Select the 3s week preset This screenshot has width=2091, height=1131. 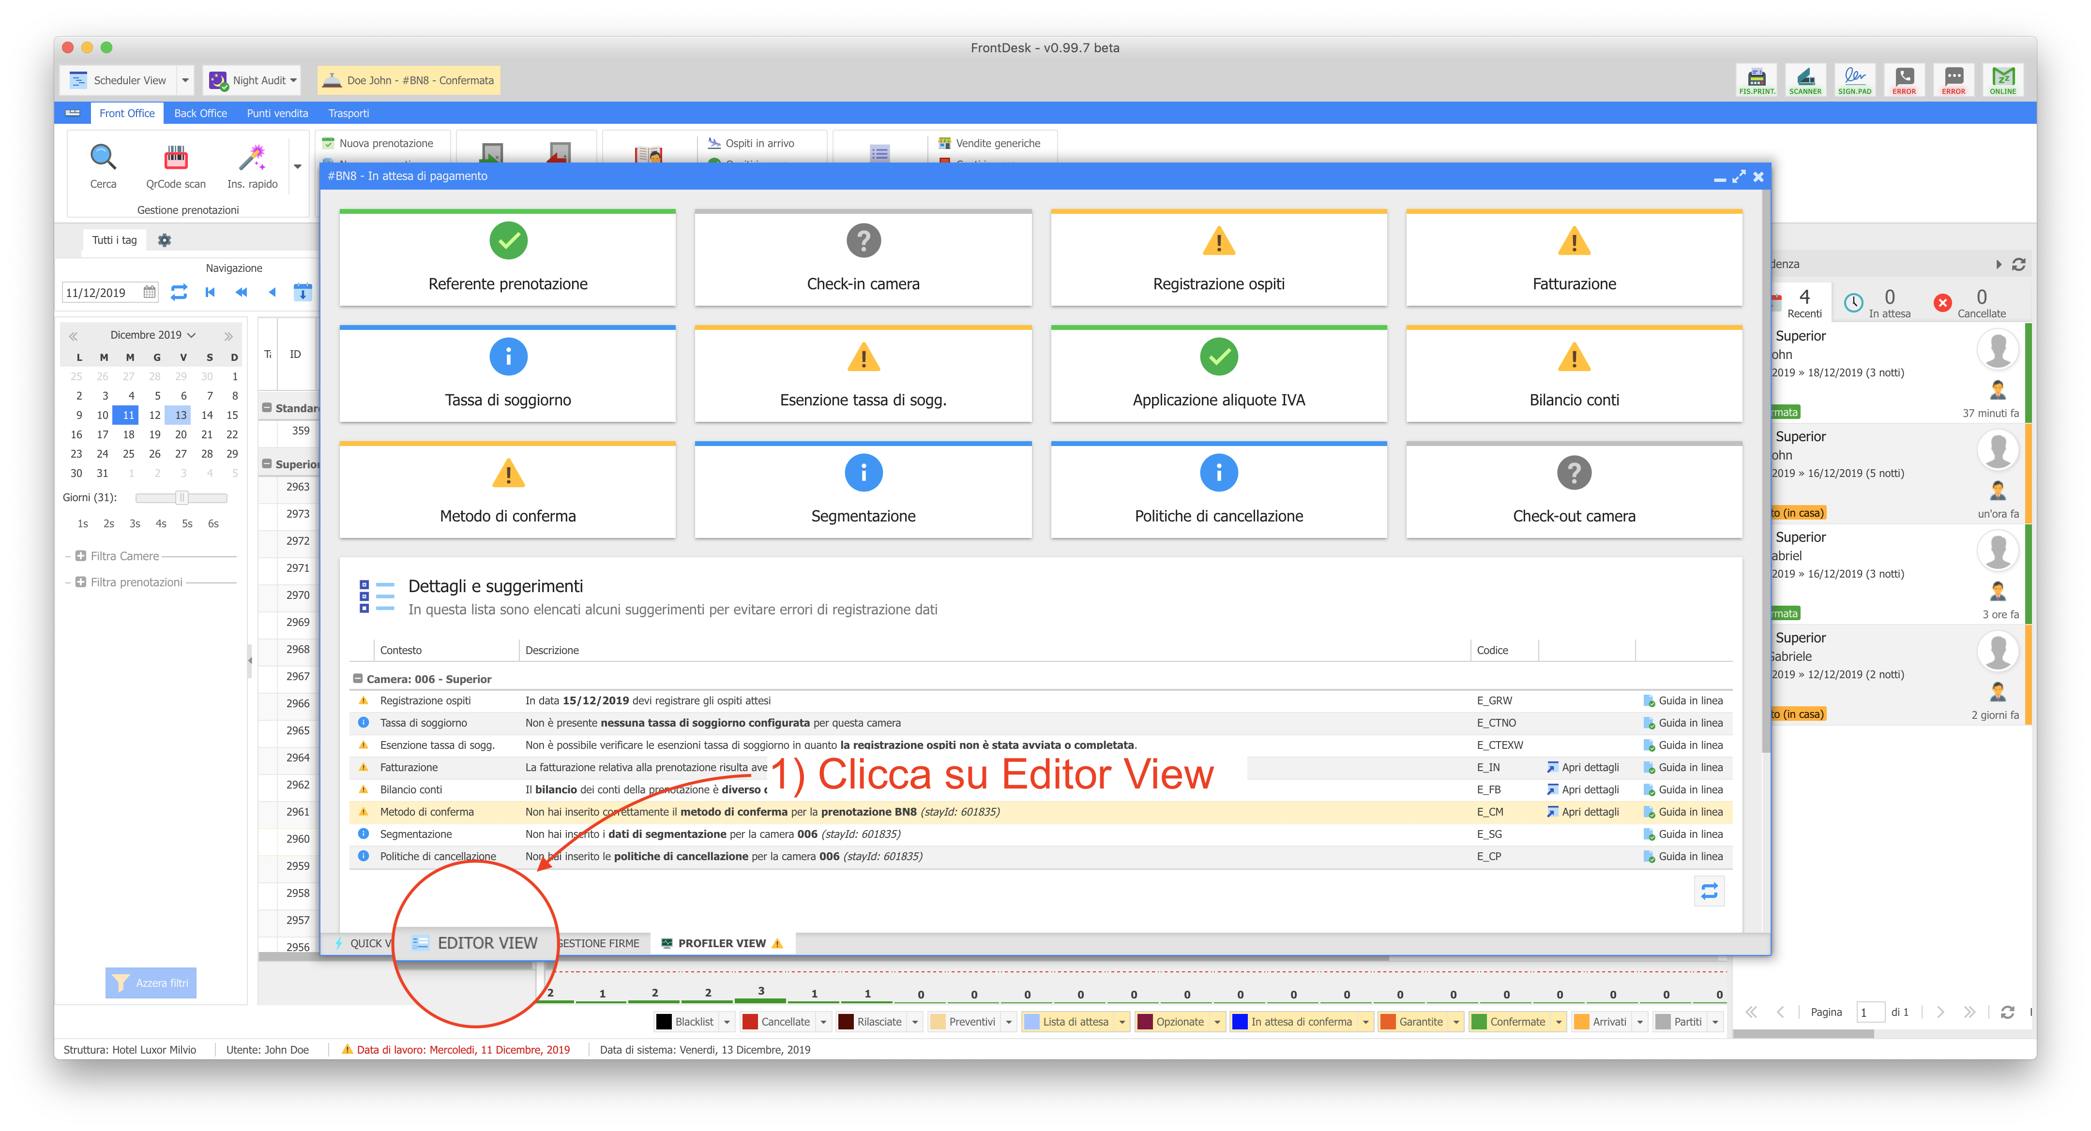(135, 523)
